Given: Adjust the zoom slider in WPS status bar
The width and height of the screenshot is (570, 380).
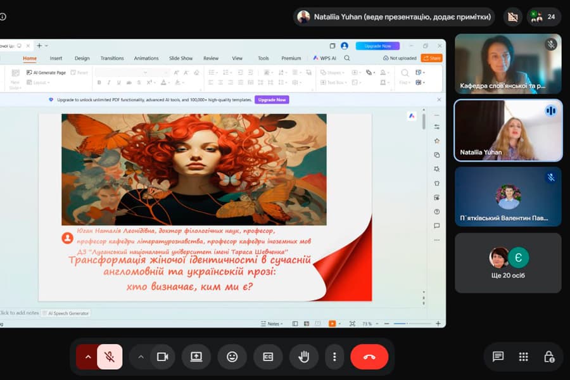Looking at the screenshot, I should point(412,324).
